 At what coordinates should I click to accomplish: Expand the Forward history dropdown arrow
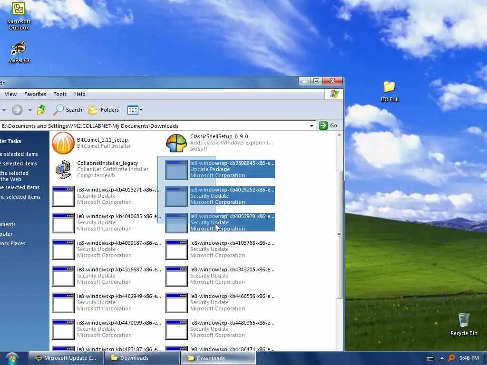(30, 110)
